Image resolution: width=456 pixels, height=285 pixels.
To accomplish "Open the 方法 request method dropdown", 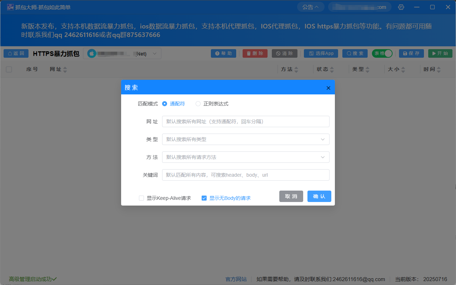I will 245,157.
